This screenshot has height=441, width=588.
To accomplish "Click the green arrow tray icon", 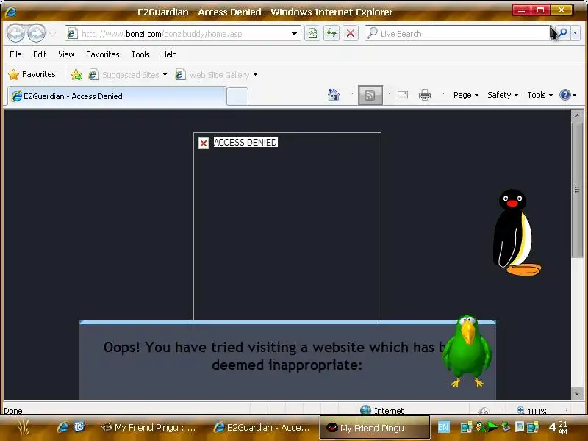I will pos(492,426).
